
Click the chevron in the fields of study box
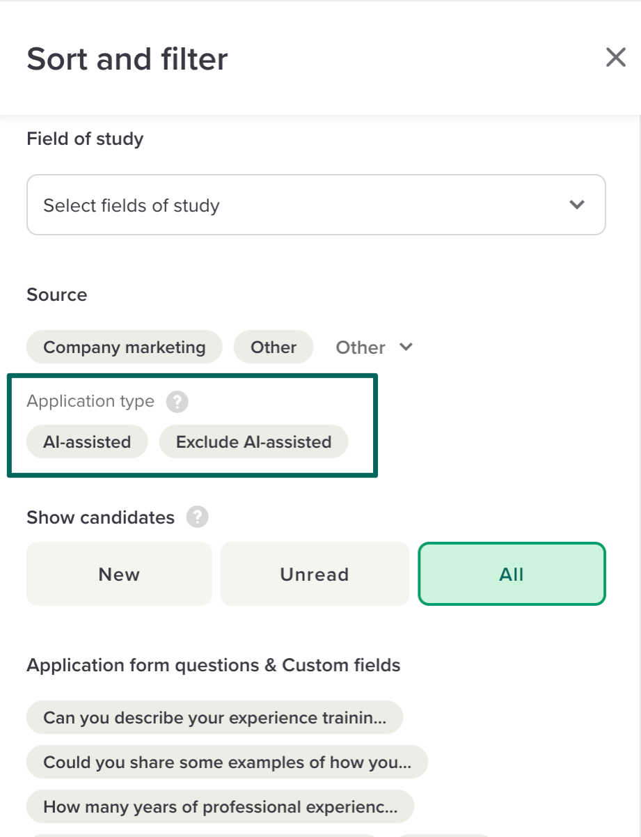point(576,205)
